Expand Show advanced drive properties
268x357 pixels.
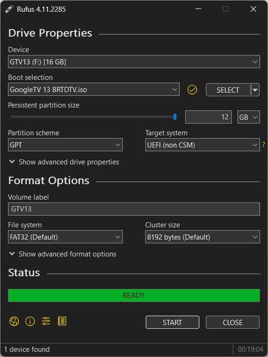64,162
